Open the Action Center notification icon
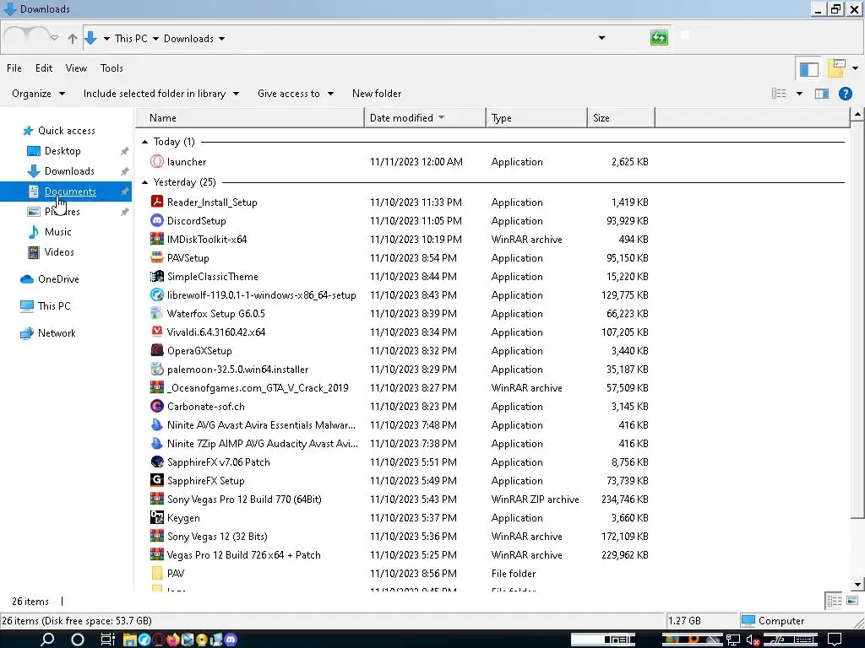The image size is (865, 648). [835, 640]
